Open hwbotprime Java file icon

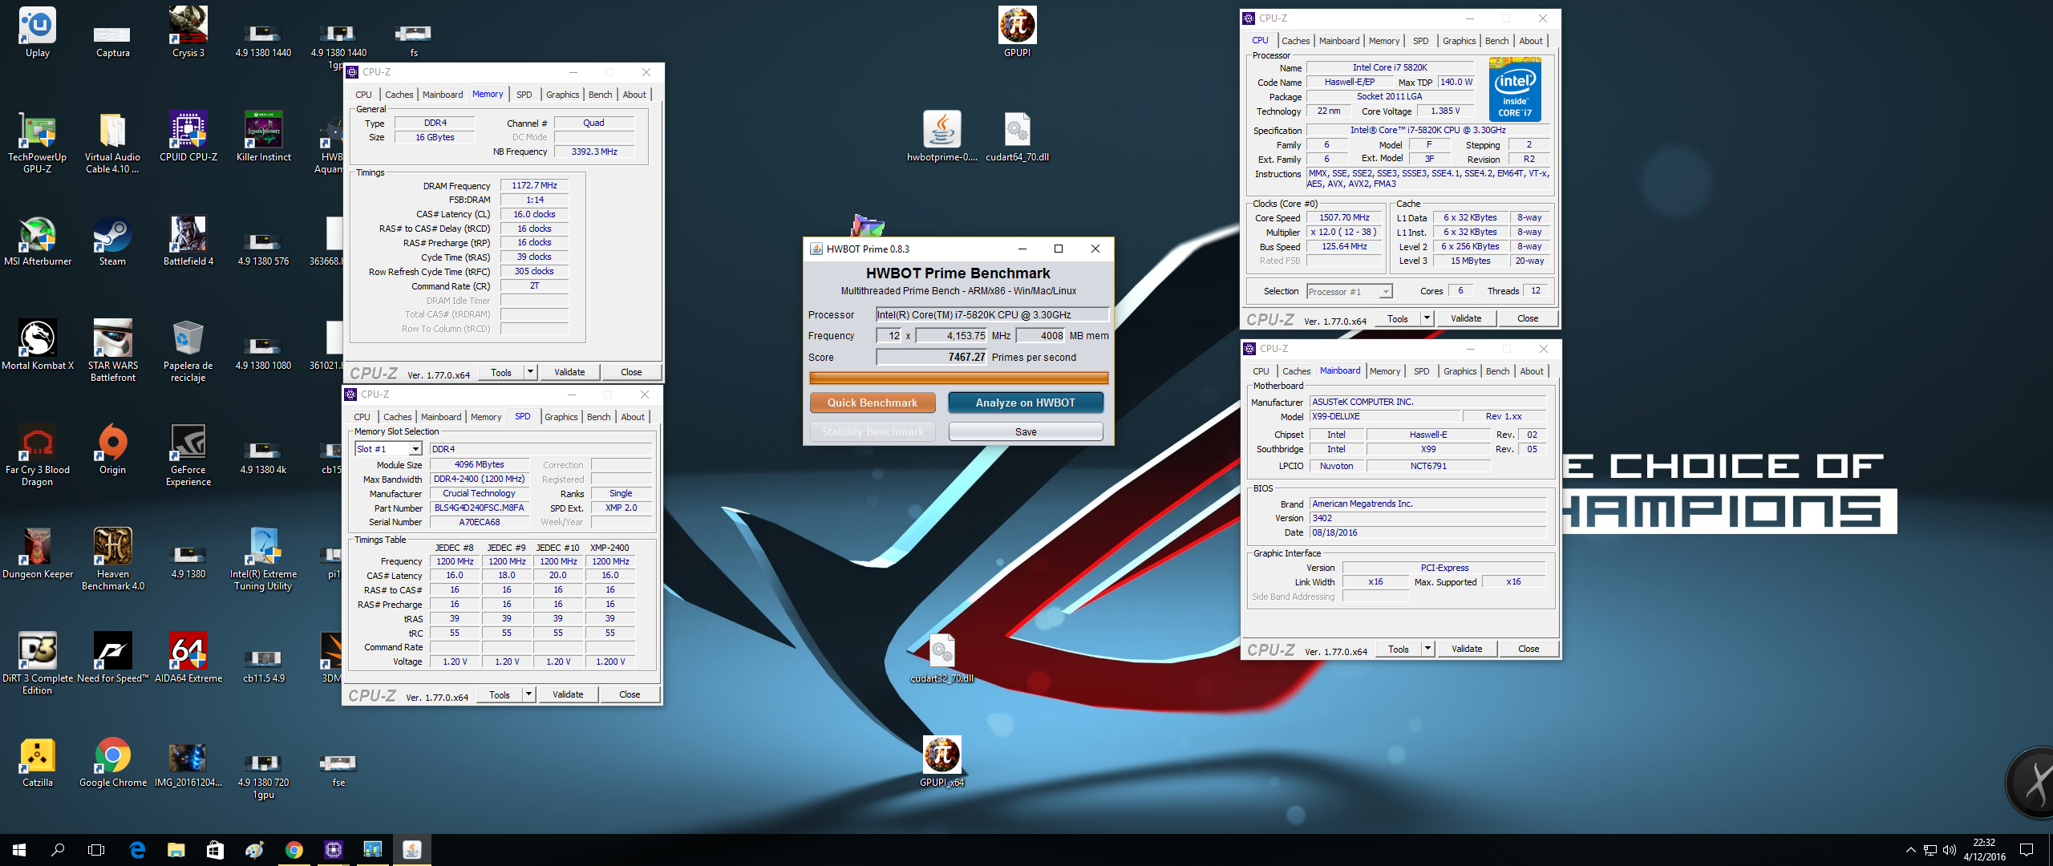941,136
